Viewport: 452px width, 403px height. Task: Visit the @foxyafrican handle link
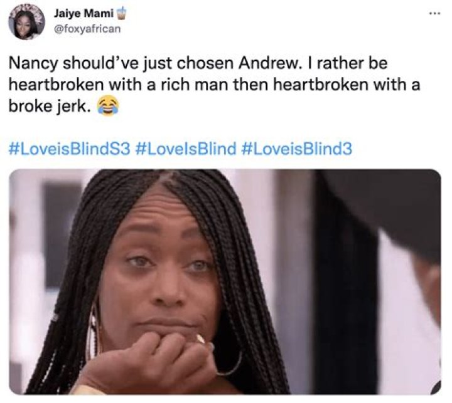(x=87, y=29)
